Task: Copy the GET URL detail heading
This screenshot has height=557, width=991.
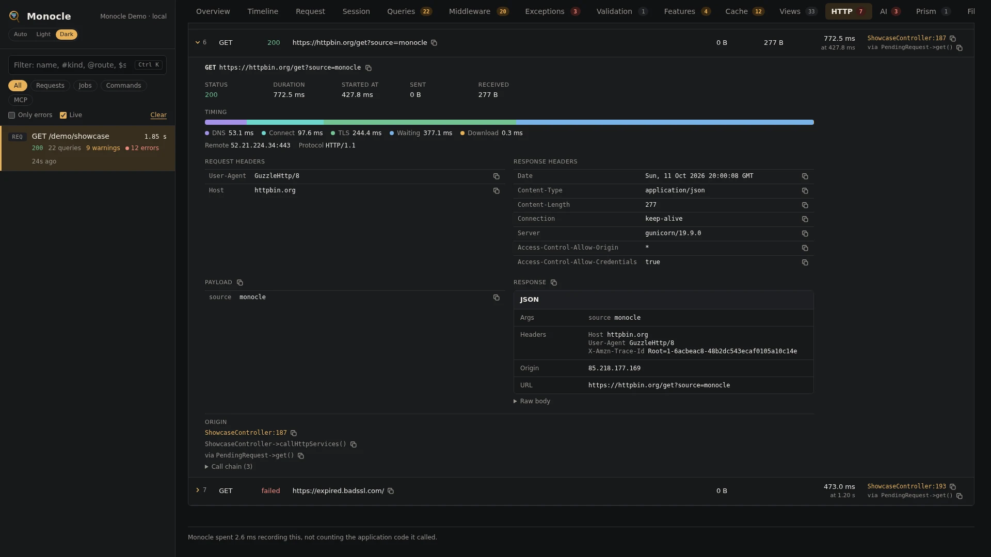Action: point(369,68)
